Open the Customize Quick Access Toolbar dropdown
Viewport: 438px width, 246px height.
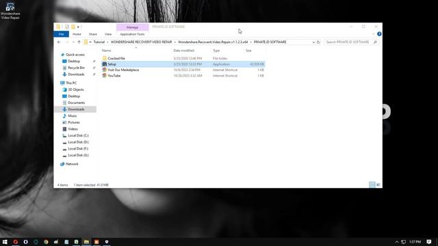(x=78, y=27)
